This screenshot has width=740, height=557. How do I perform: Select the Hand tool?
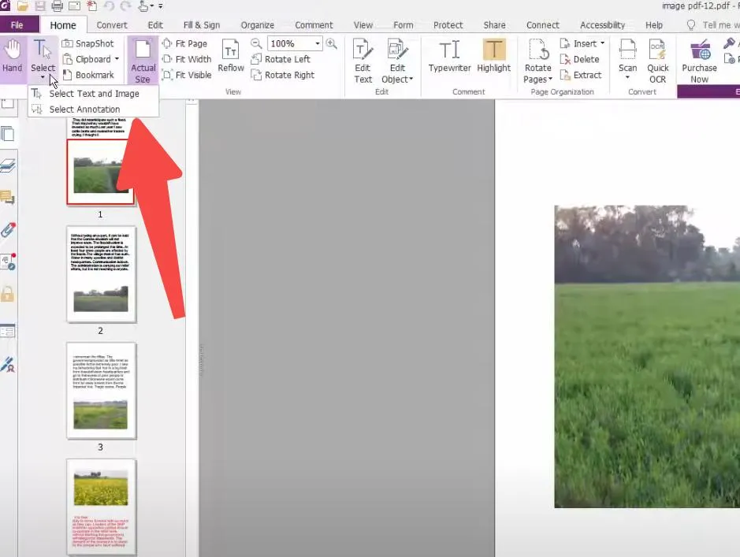12,55
